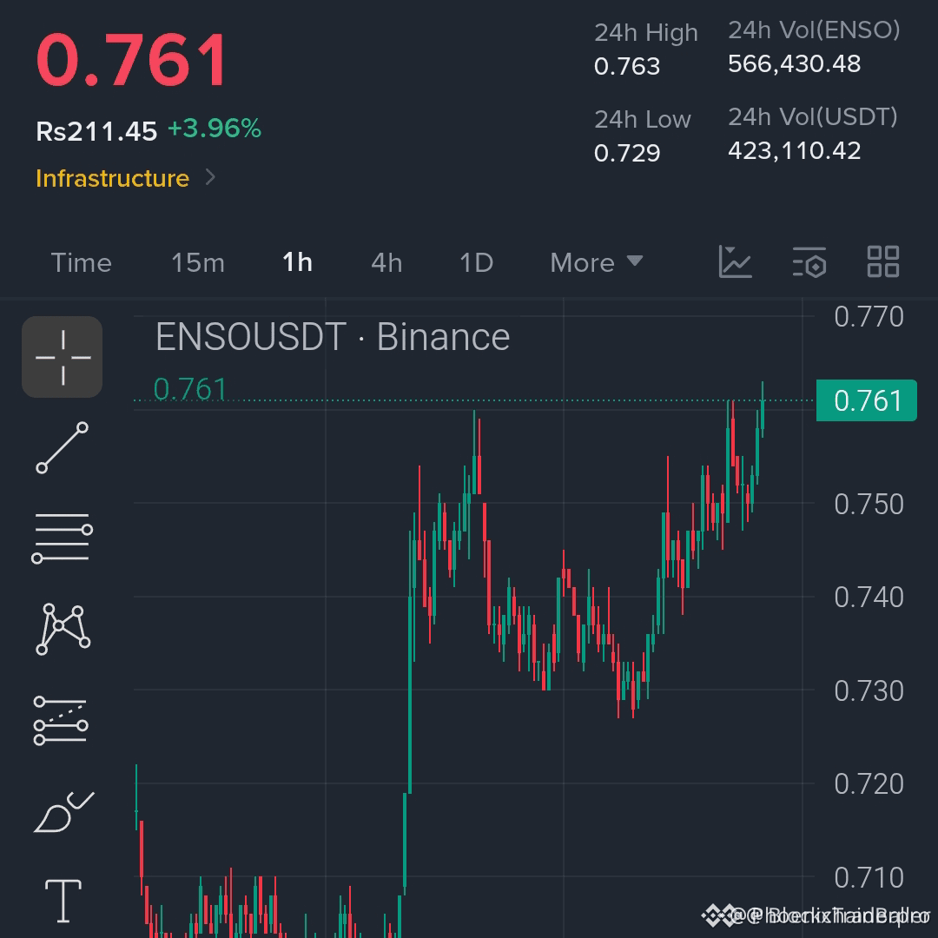Viewport: 938px width, 938px height.
Task: Click the large 0.761 last price
Action: pyautogui.click(x=132, y=60)
